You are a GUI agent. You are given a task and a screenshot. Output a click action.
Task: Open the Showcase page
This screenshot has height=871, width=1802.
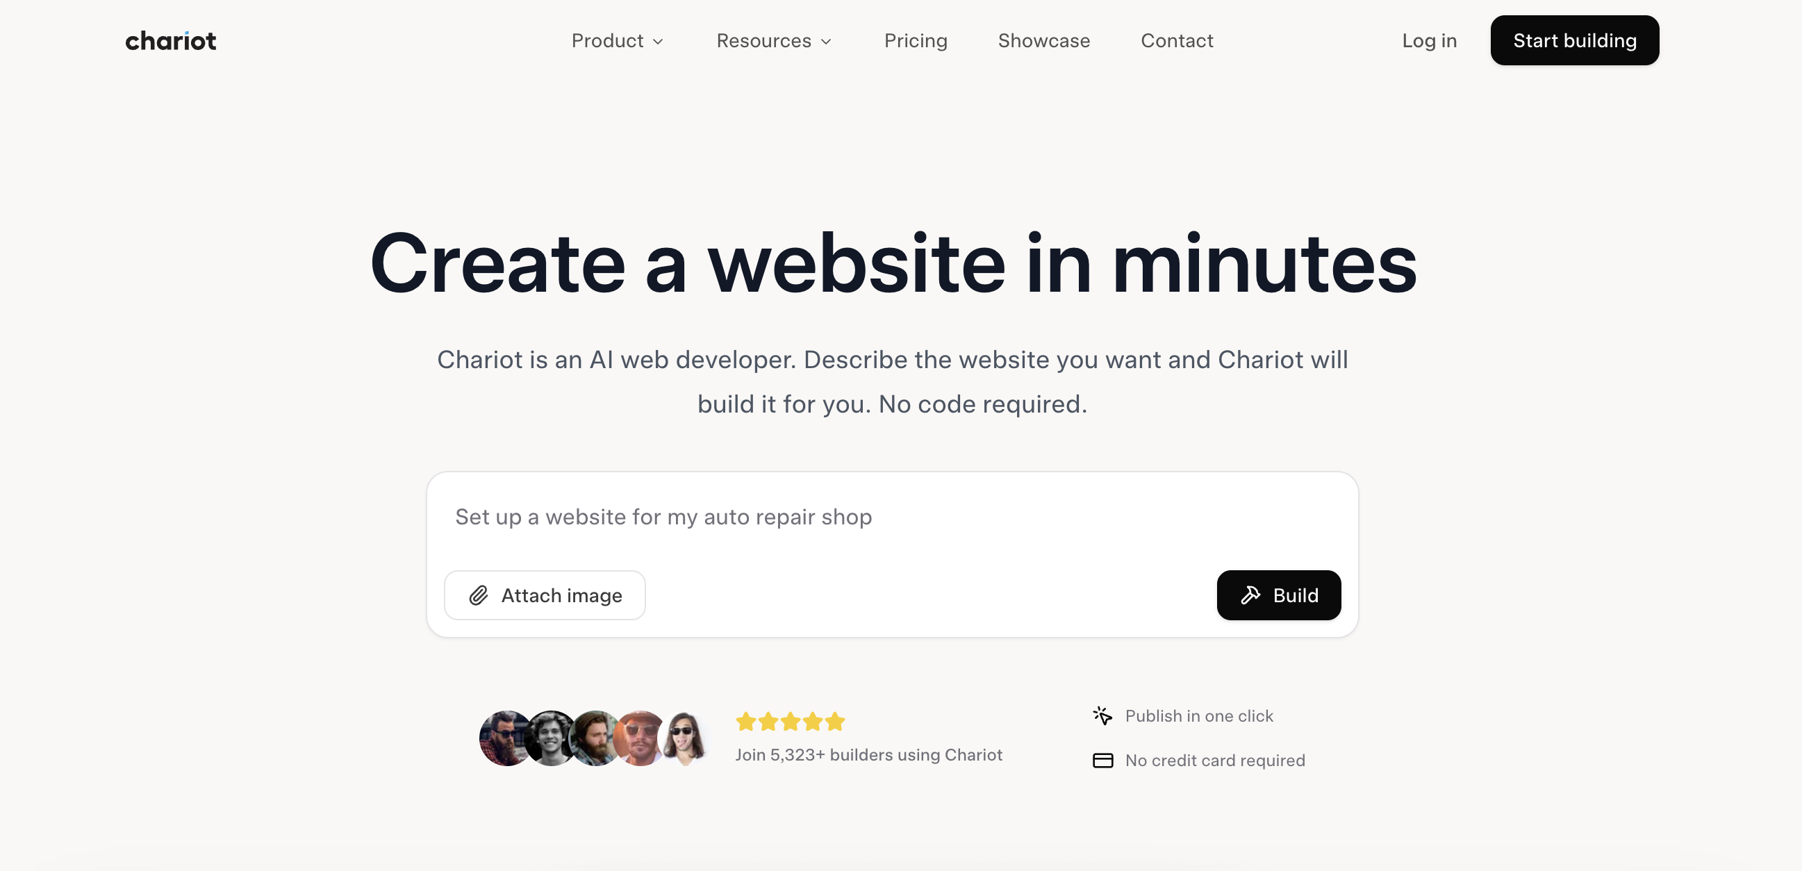pos(1043,41)
